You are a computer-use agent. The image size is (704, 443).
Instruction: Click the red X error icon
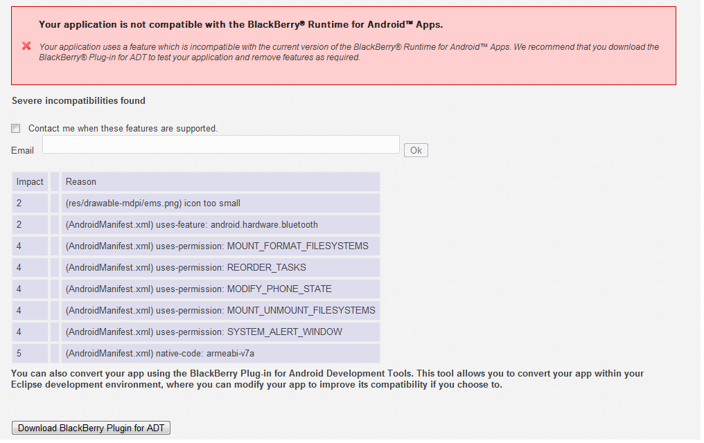[x=26, y=46]
